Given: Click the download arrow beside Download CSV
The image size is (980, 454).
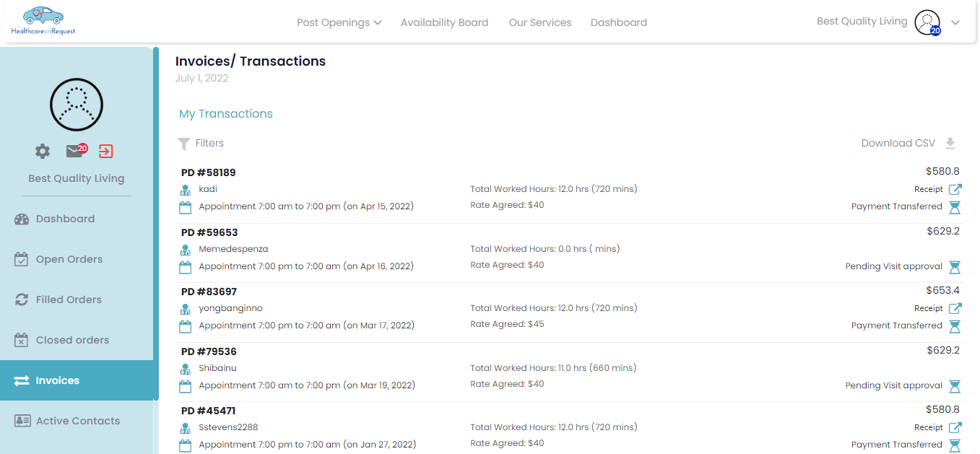Looking at the screenshot, I should point(950,143).
